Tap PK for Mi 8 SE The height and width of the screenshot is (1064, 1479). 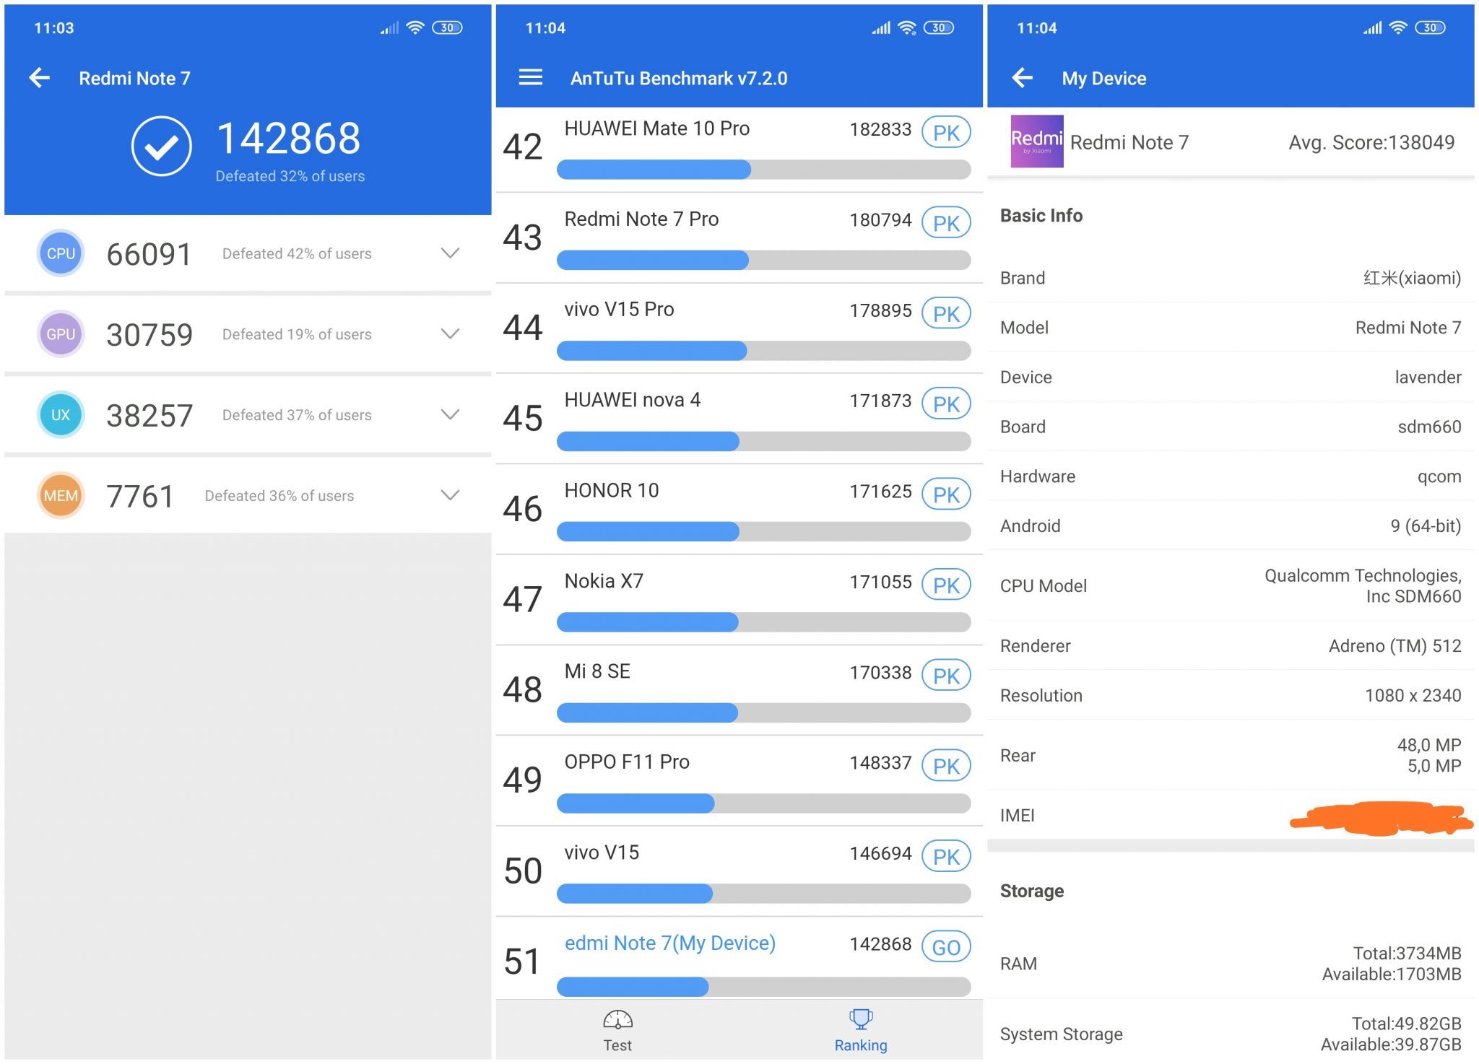point(946,676)
